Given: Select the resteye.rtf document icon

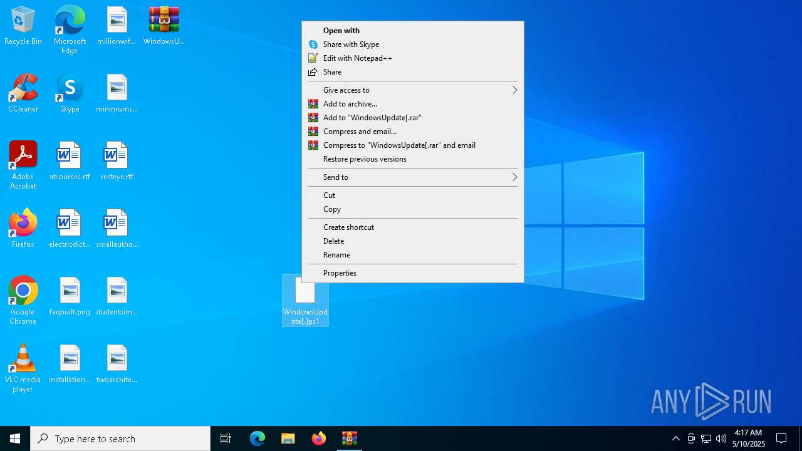Looking at the screenshot, I should [x=117, y=162].
